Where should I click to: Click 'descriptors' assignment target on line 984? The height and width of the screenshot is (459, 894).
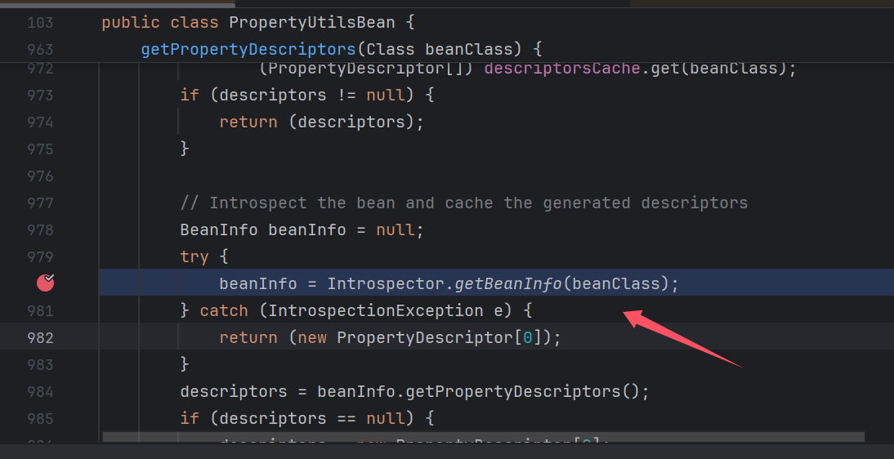click(233, 392)
